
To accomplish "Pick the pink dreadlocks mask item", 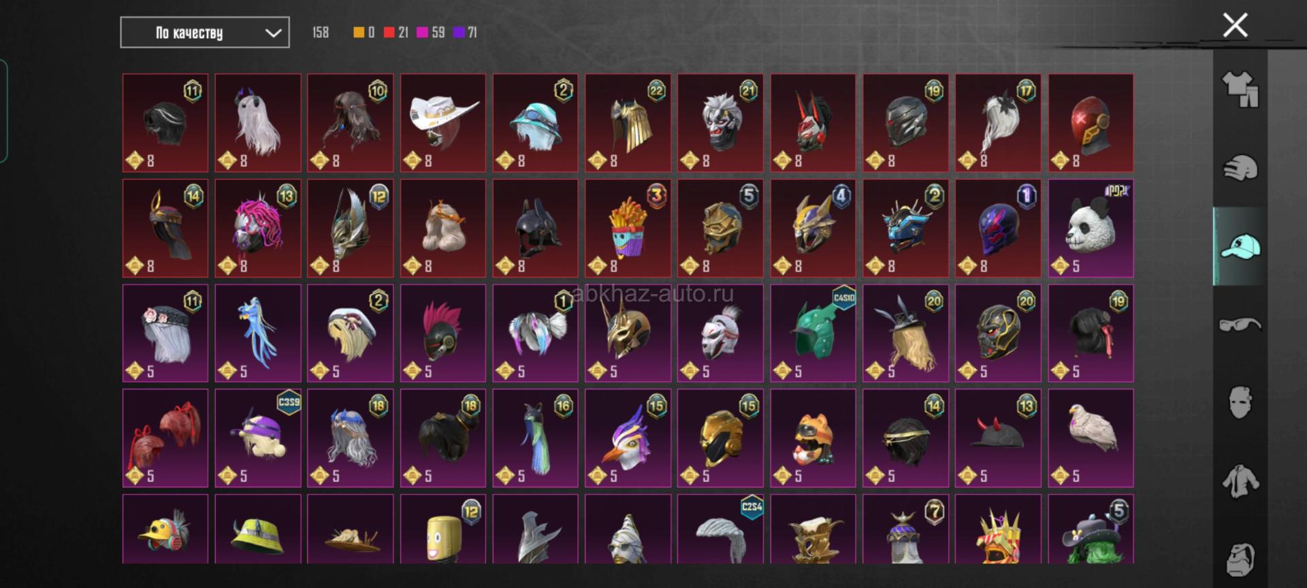I will click(258, 228).
